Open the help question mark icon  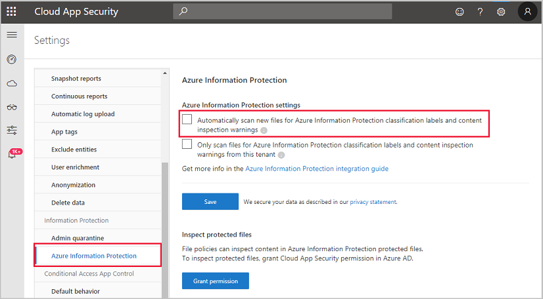tap(480, 12)
